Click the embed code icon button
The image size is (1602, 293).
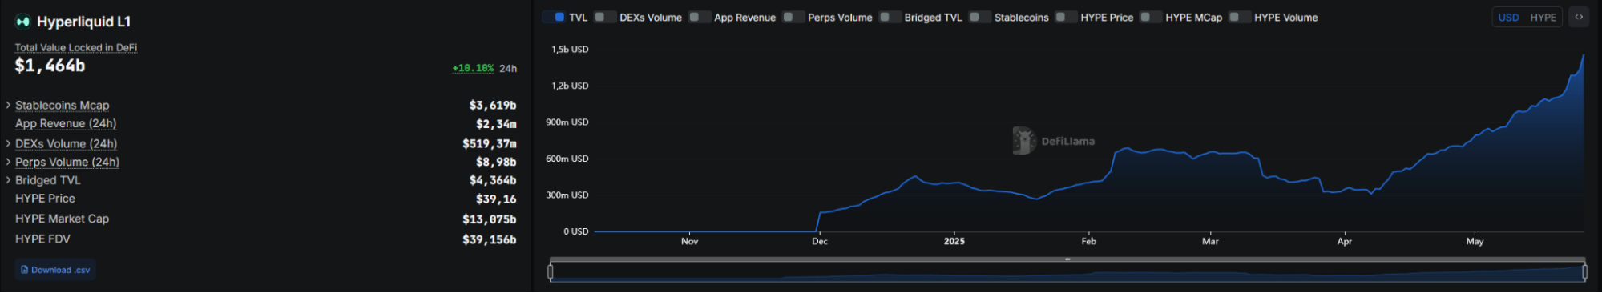(x=1579, y=17)
